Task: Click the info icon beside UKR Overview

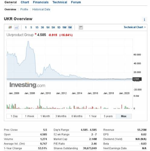Action: (144, 19)
